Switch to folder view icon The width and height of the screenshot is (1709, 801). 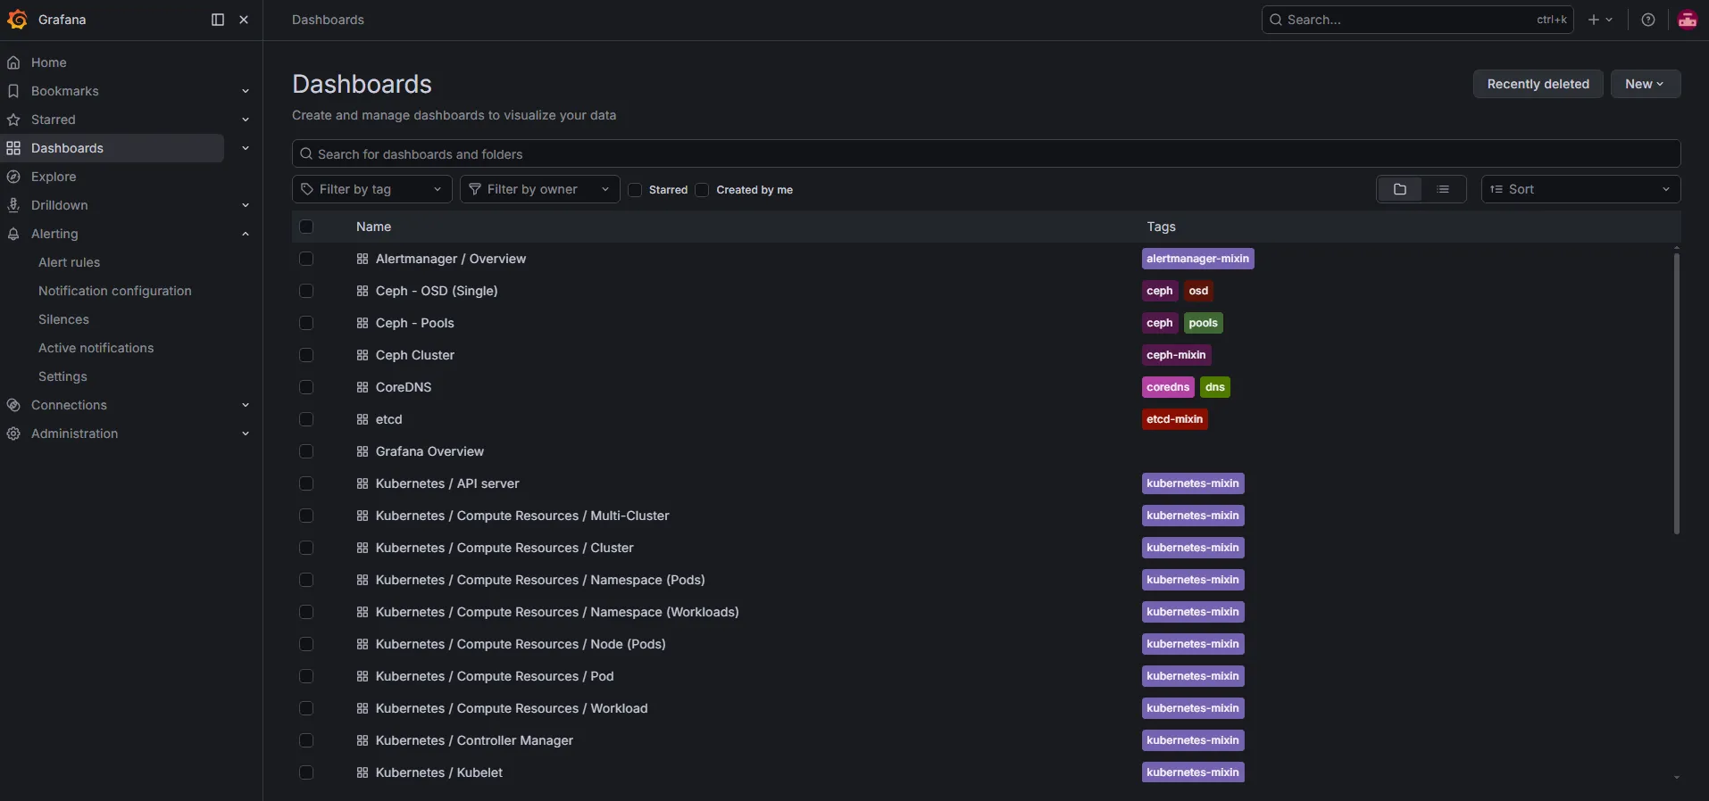click(1400, 189)
